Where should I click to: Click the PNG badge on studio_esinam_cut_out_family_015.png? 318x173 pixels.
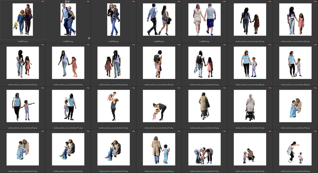pos(270,89)
